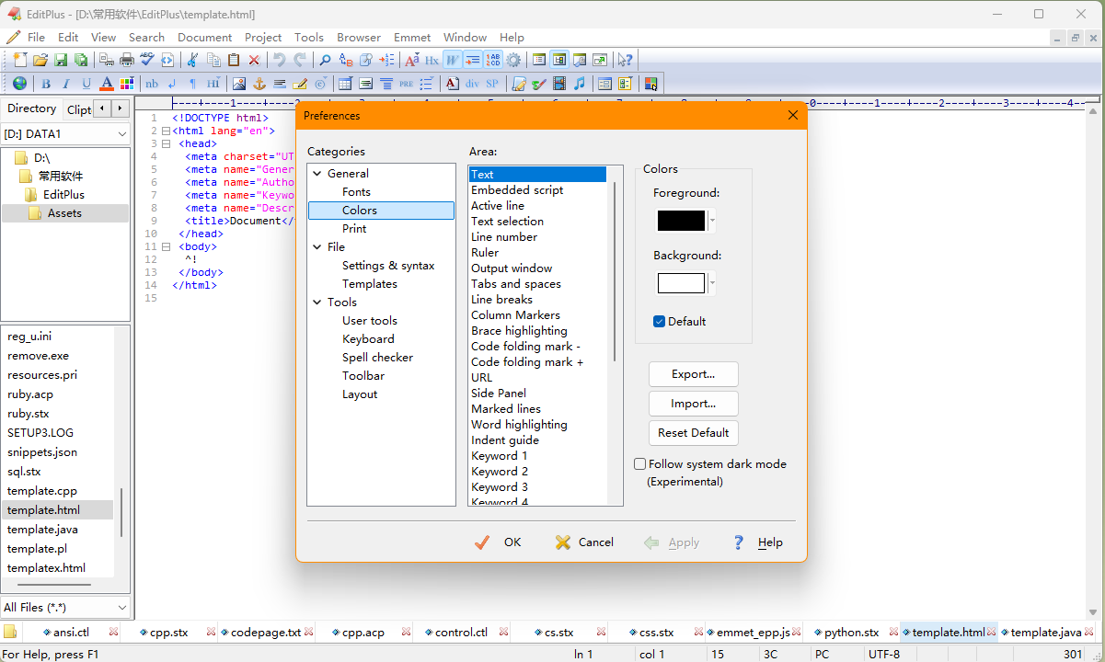Viewport: 1105px width, 662px height.
Task: Click the Print toolbar icon
Action: pyautogui.click(x=127, y=60)
